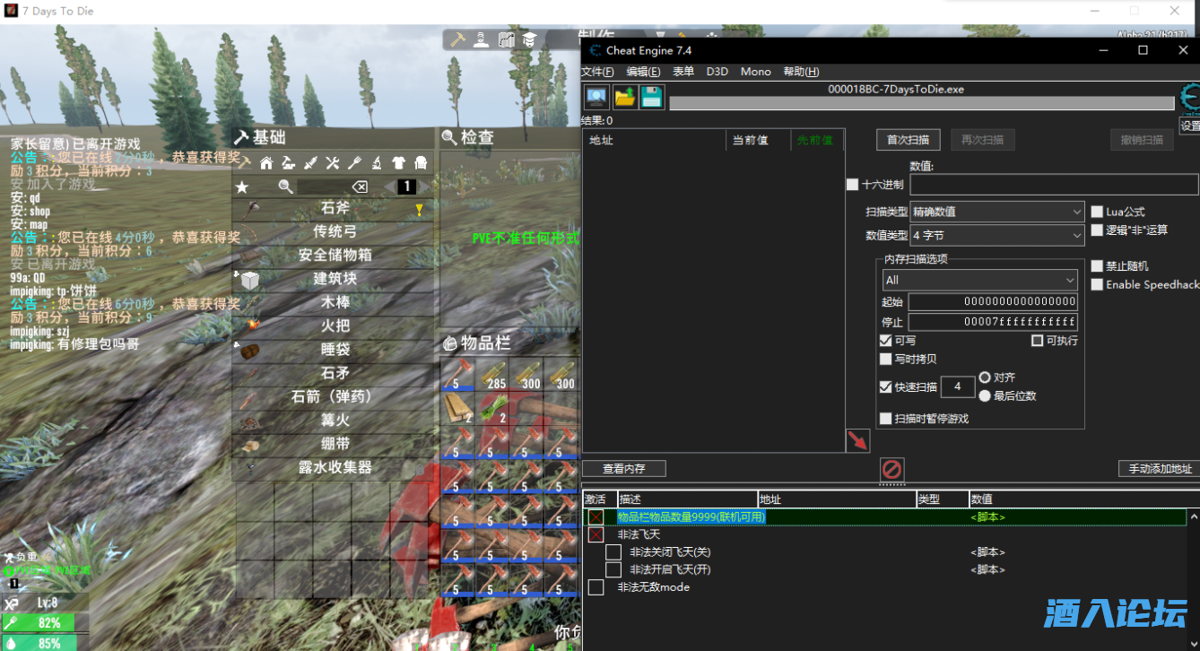Open the process selector computer icon

(596, 97)
